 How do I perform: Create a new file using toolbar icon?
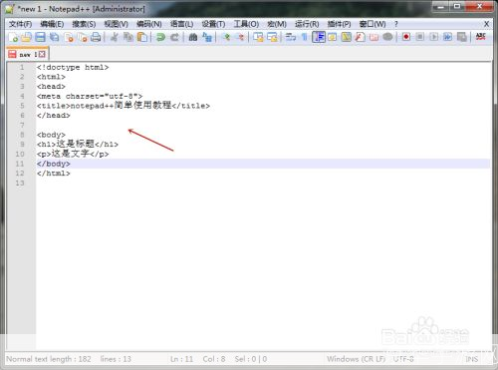pos(13,37)
